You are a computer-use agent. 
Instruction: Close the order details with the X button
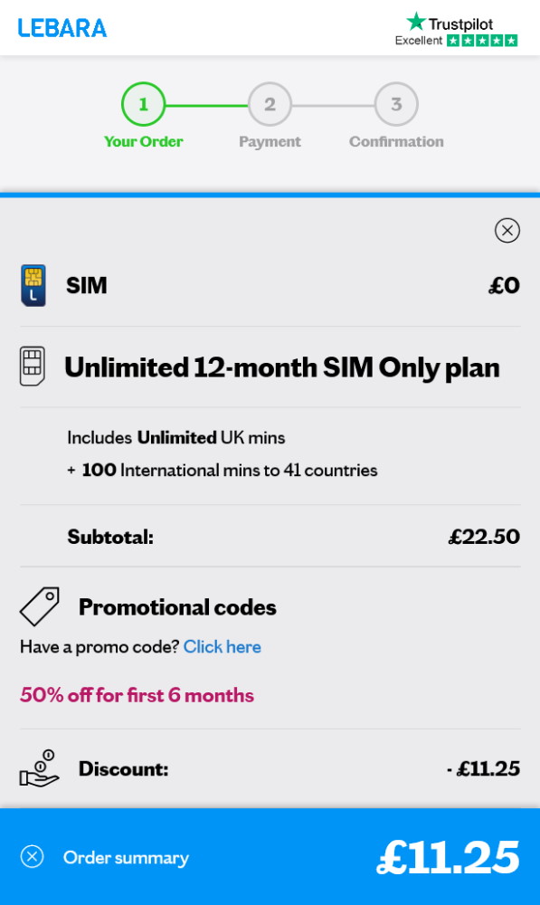coord(507,231)
